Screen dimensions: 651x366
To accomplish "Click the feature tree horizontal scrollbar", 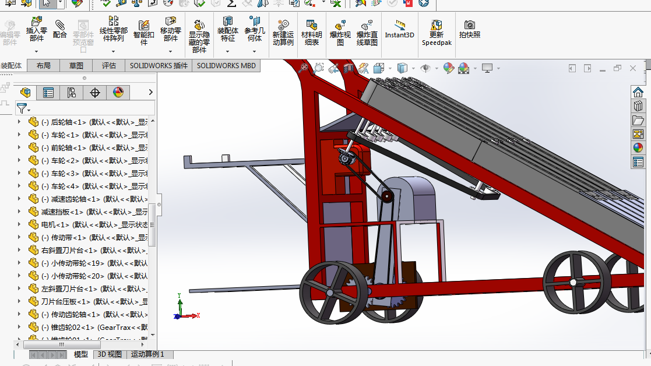I will pyautogui.click(x=79, y=344).
